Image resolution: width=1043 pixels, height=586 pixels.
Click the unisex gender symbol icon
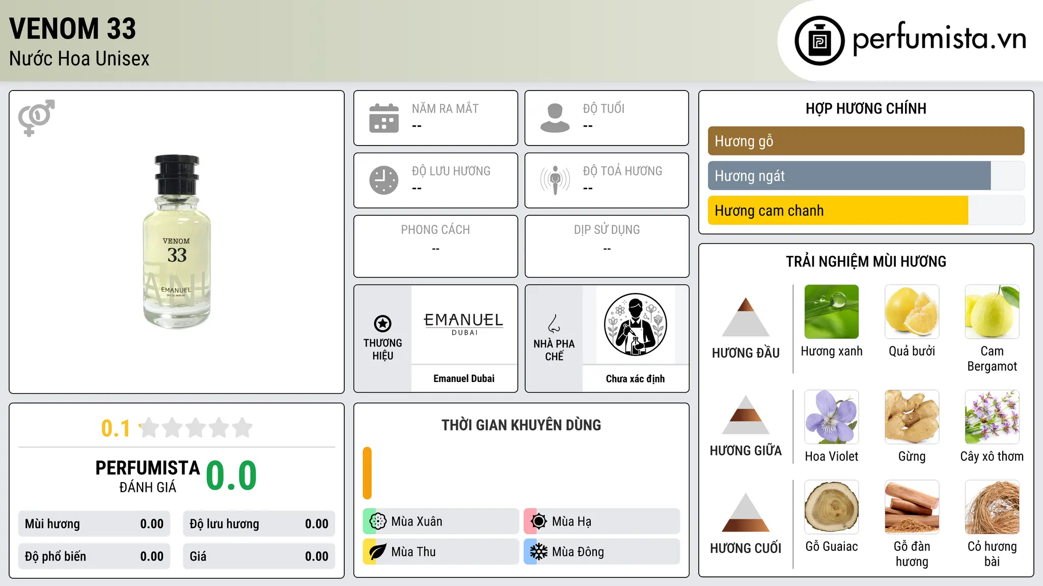click(x=36, y=118)
